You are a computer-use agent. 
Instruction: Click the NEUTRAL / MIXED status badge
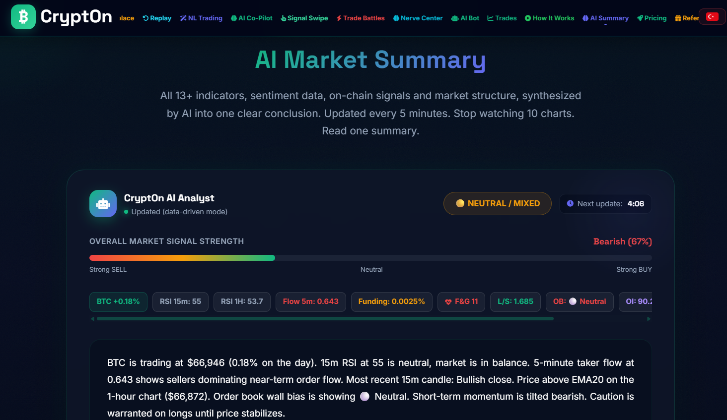coord(498,203)
